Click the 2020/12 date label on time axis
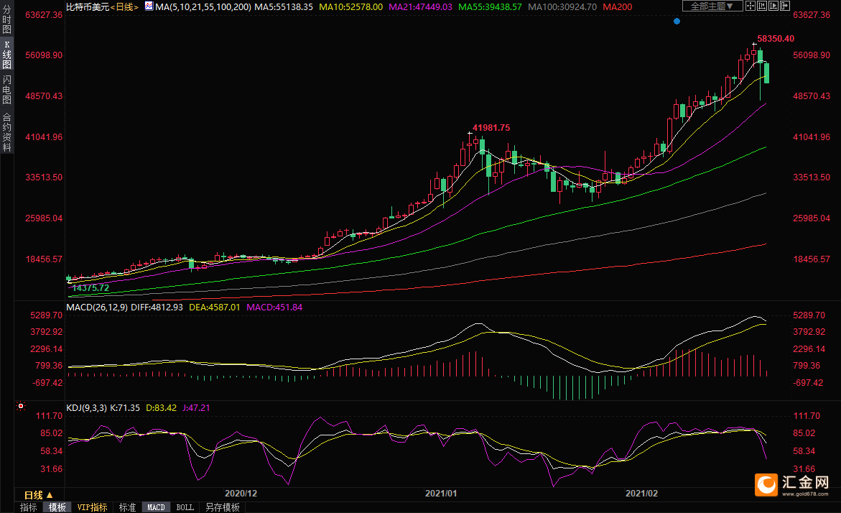The width and height of the screenshot is (841, 513). pos(241,494)
